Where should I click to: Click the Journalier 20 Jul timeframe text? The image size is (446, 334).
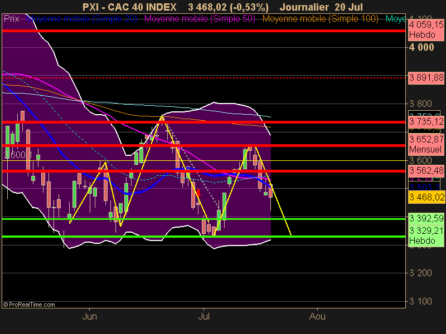point(321,7)
